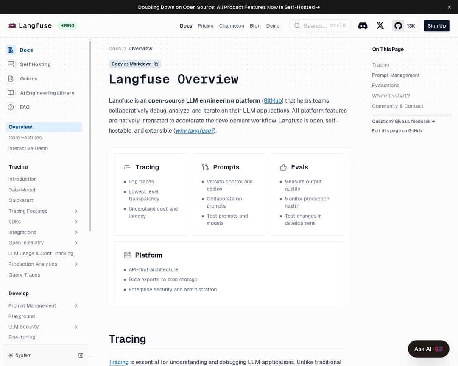Click the search input field
The width and height of the screenshot is (458, 366).
click(320, 26)
